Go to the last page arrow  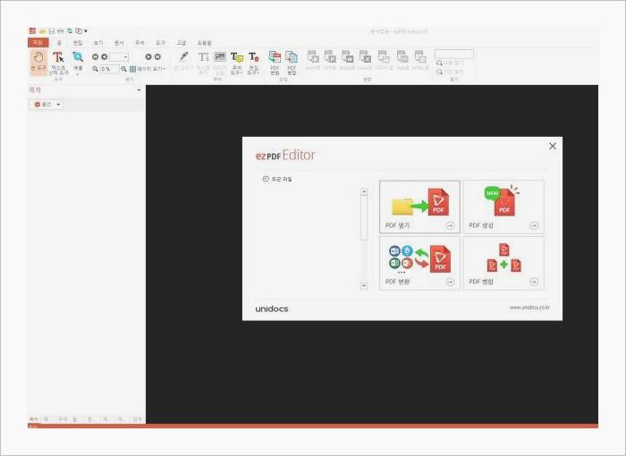point(157,56)
